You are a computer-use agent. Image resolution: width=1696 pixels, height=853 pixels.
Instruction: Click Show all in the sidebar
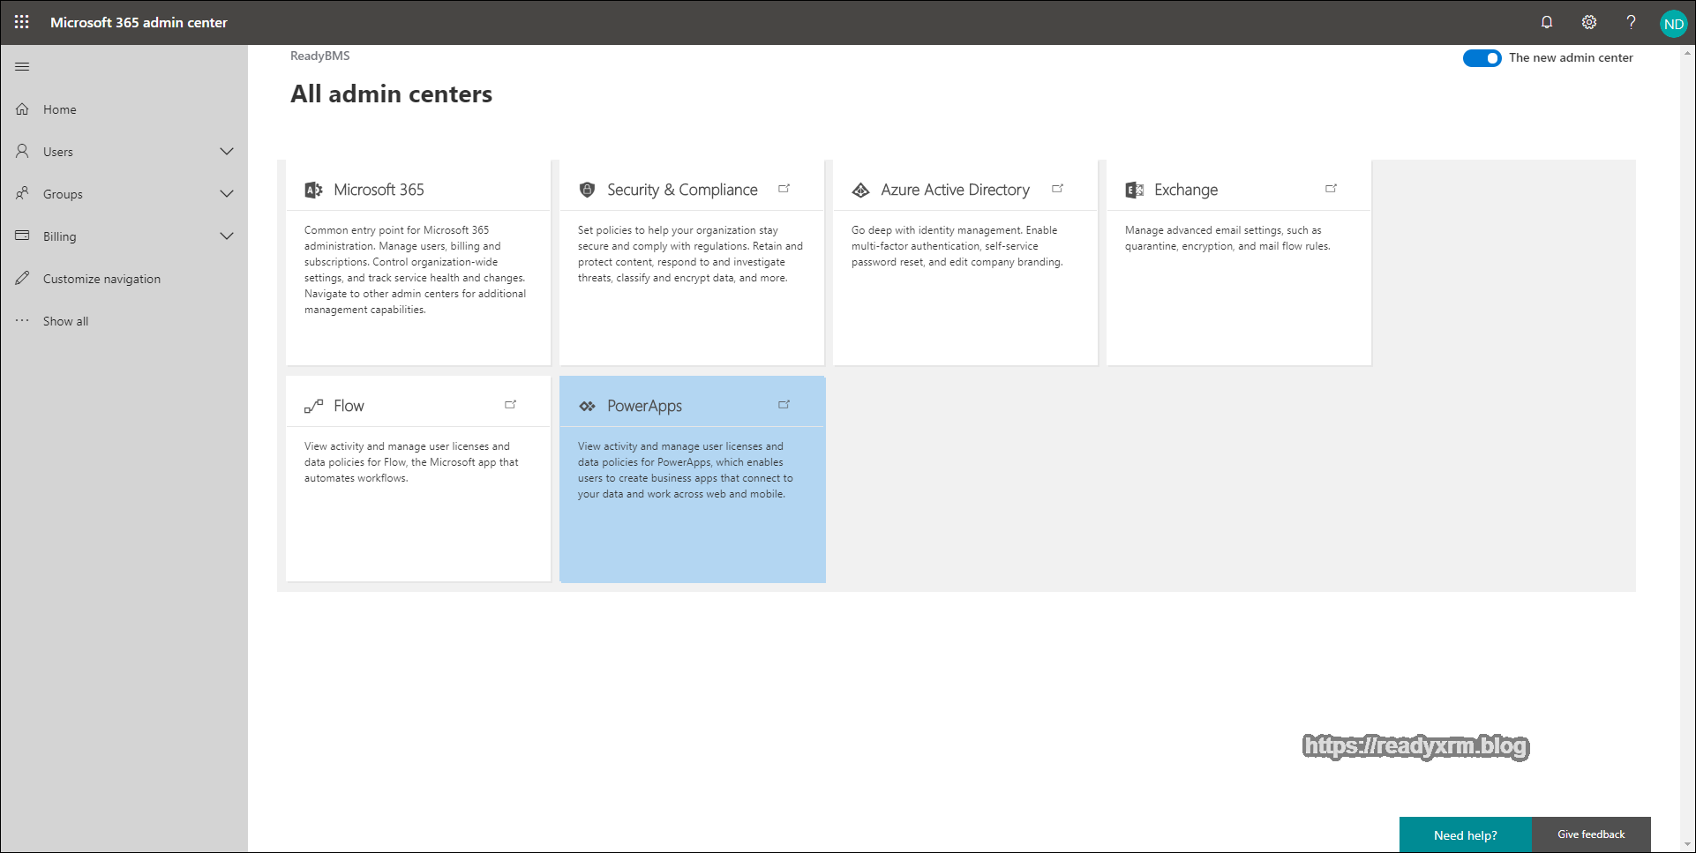coord(65,321)
